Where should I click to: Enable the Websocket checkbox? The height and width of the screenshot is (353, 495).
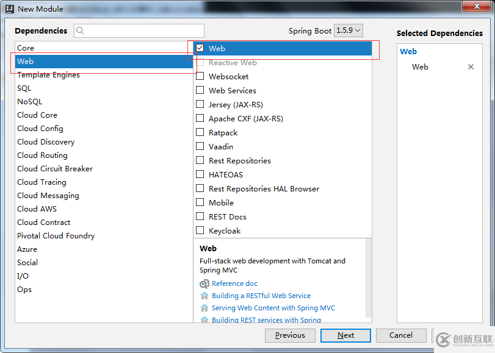(x=200, y=76)
